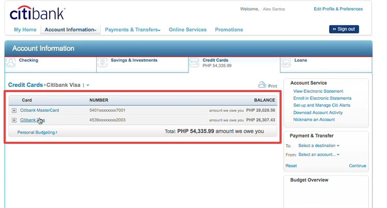
Task: Open the Citibank Visa card selector dropdown
Action: [88, 85]
